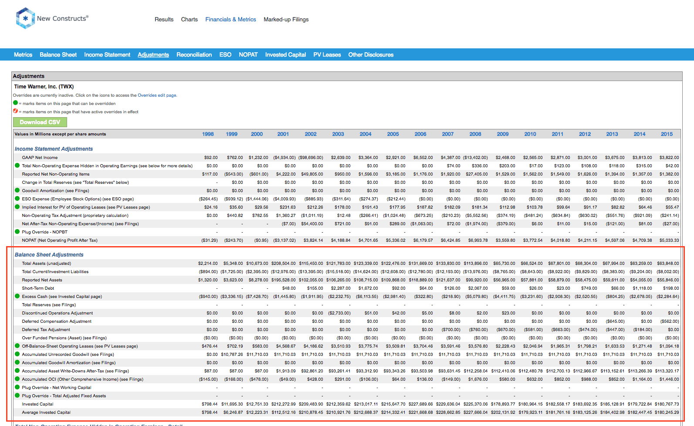
Task: Click the Deferred Tax Adjustment row label
Action: pyautogui.click(x=46, y=330)
